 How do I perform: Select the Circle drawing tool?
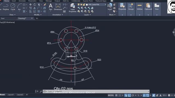(13, 7)
